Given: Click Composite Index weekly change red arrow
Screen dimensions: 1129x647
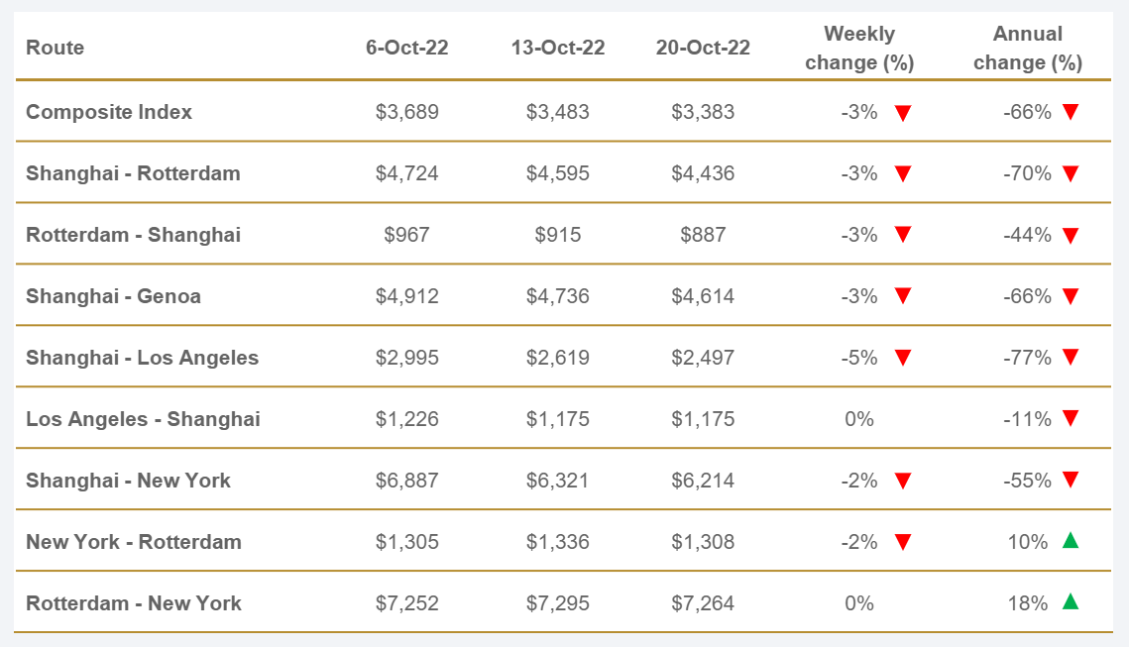Looking at the screenshot, I should (902, 113).
